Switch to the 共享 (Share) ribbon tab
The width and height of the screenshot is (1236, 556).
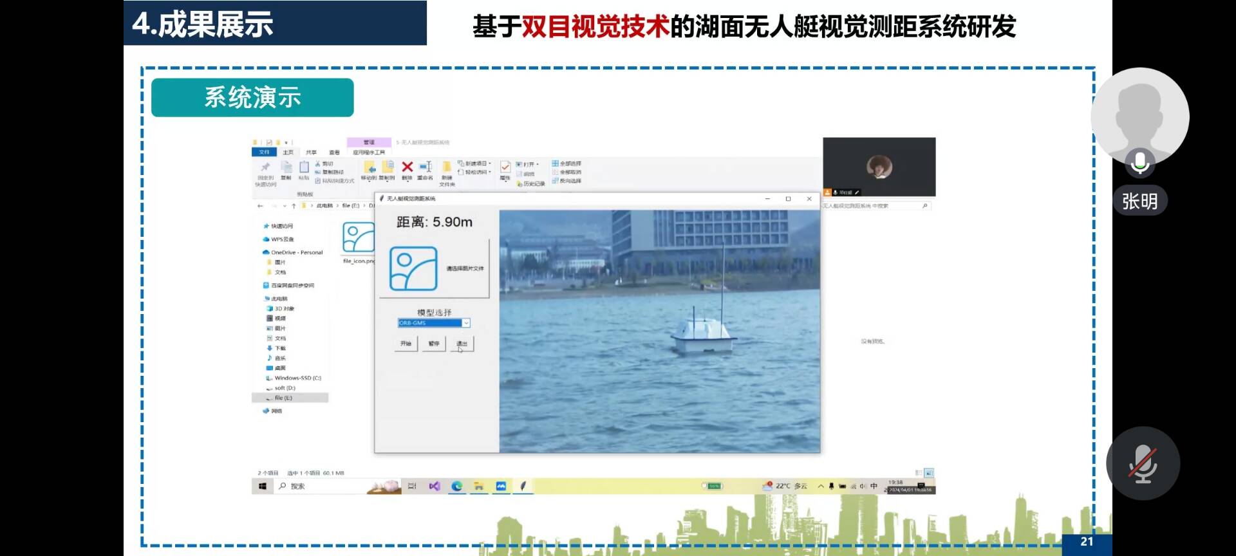click(x=312, y=153)
